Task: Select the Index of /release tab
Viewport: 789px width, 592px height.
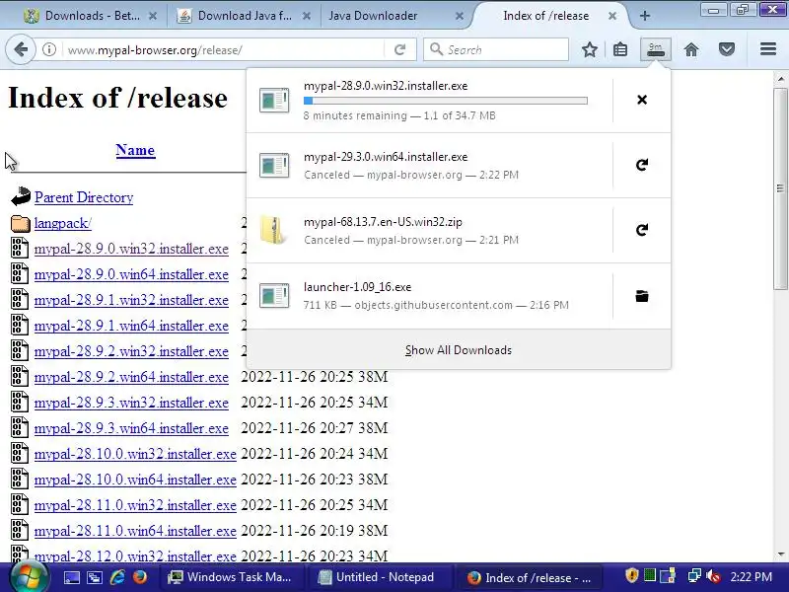Action: coord(546,16)
